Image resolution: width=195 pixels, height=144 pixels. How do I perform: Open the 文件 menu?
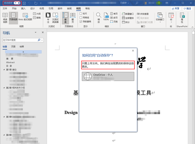tap(5, 9)
